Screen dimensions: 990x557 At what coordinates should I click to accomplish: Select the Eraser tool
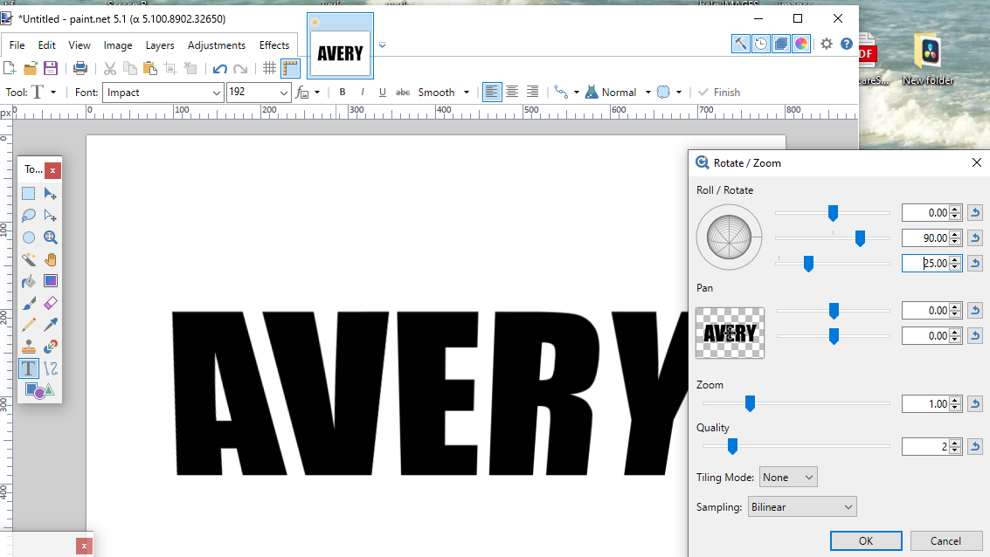coord(51,304)
